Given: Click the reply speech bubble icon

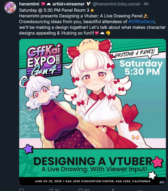Looking at the screenshot, I should pyautogui.click(x=21, y=190).
